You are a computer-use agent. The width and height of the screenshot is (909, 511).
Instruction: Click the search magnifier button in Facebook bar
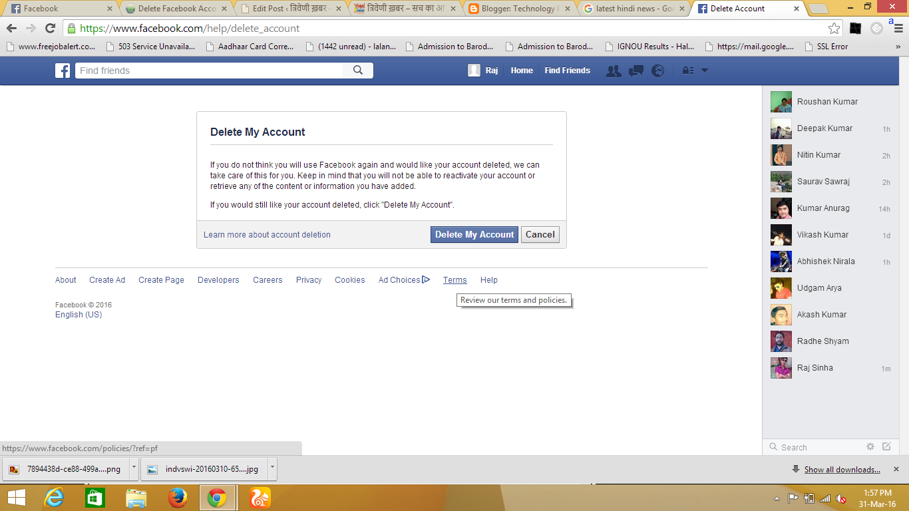pos(358,71)
